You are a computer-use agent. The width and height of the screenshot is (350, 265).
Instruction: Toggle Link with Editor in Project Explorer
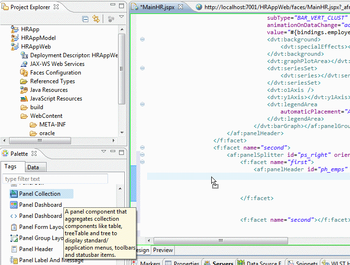pos(96,19)
